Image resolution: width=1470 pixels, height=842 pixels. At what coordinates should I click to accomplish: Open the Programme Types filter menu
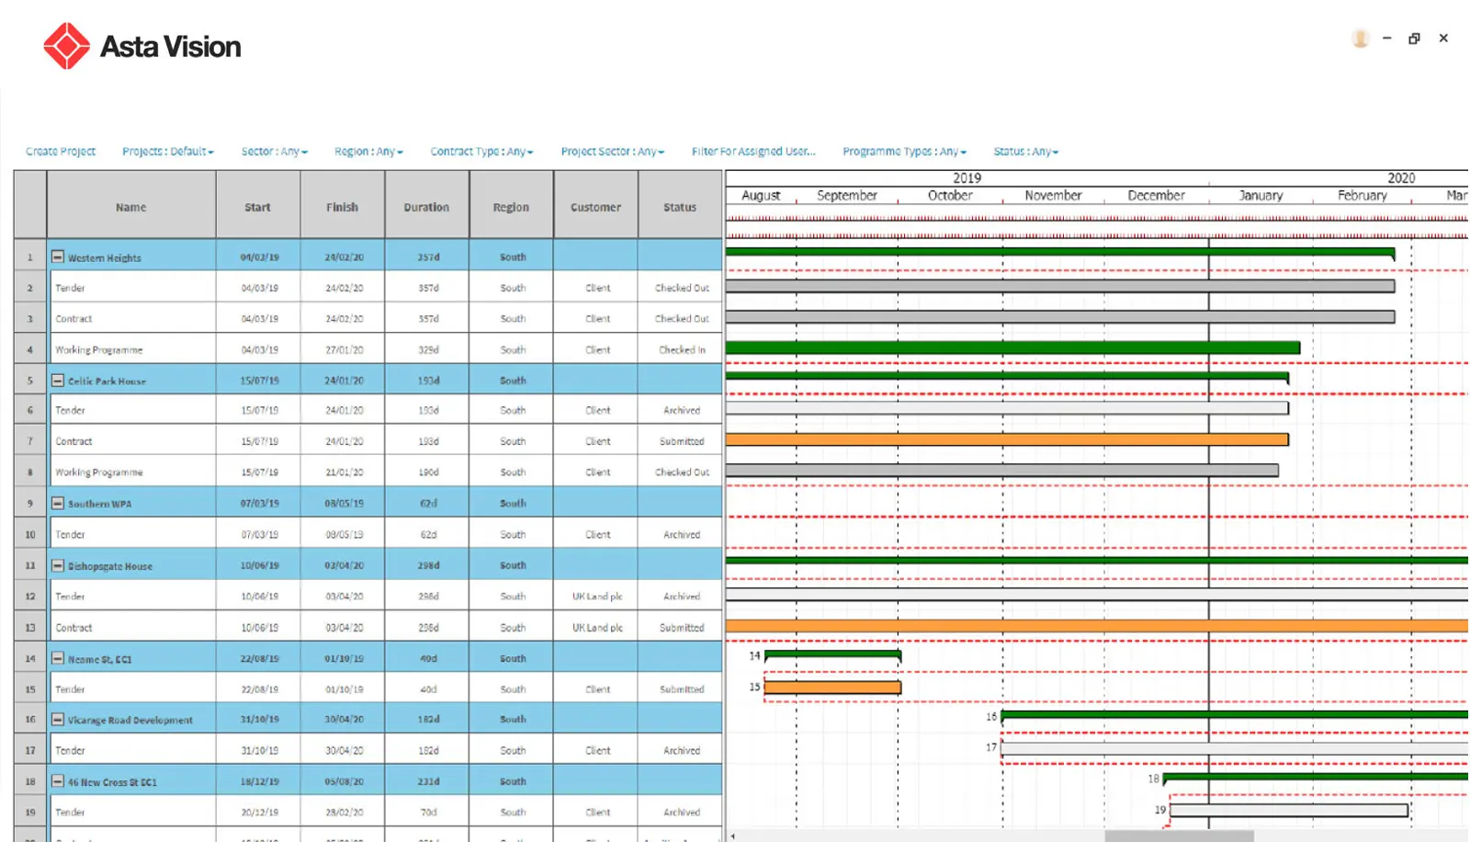(x=904, y=152)
